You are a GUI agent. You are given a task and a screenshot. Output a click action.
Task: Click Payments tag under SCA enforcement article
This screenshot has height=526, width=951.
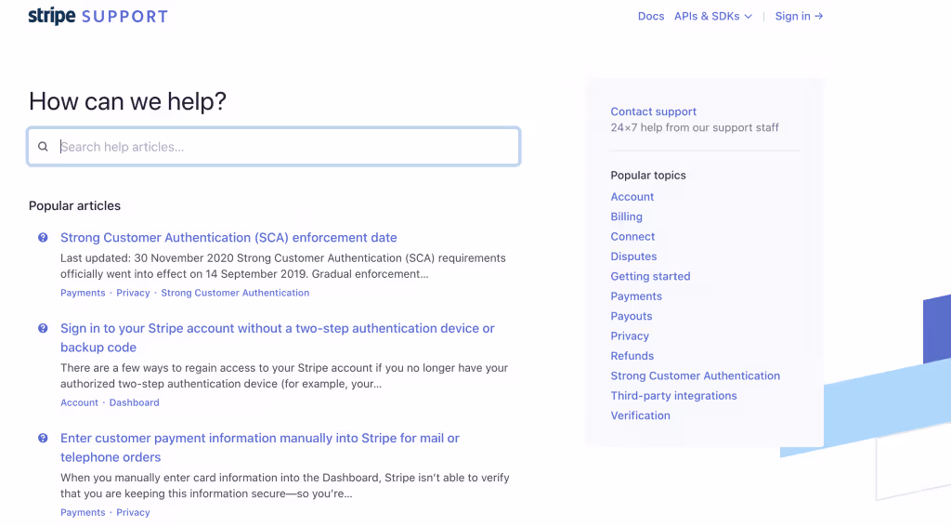(x=83, y=293)
